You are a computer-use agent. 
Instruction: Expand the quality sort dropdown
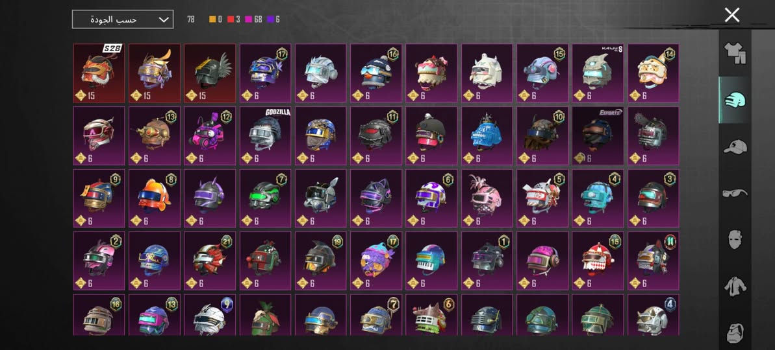[x=123, y=19]
